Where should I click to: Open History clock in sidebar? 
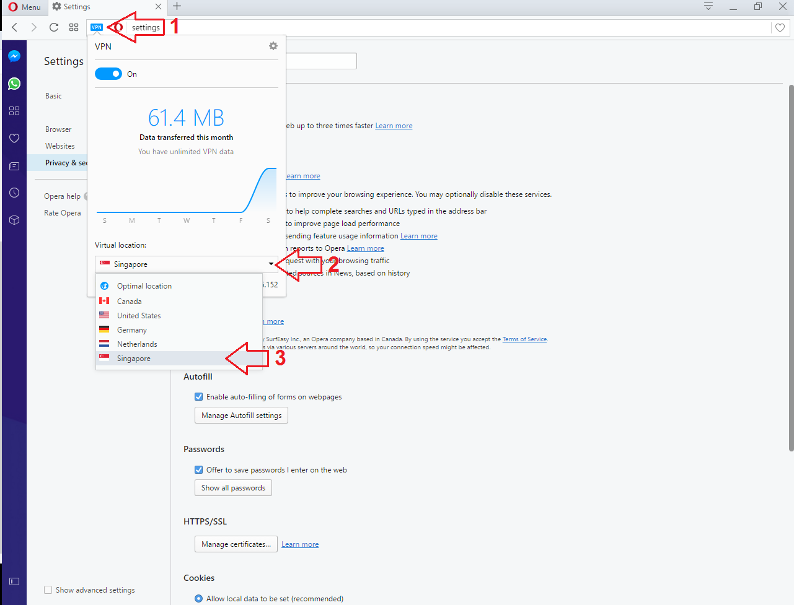coord(14,193)
